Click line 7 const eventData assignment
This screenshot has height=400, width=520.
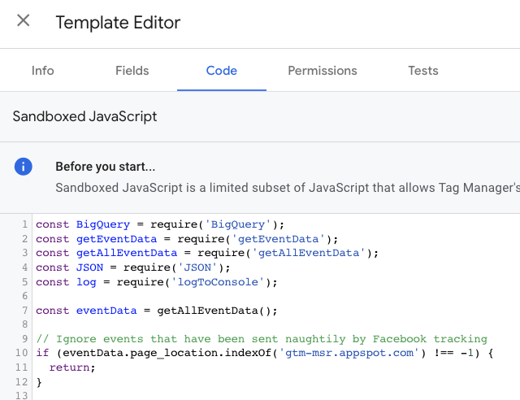coord(157,311)
